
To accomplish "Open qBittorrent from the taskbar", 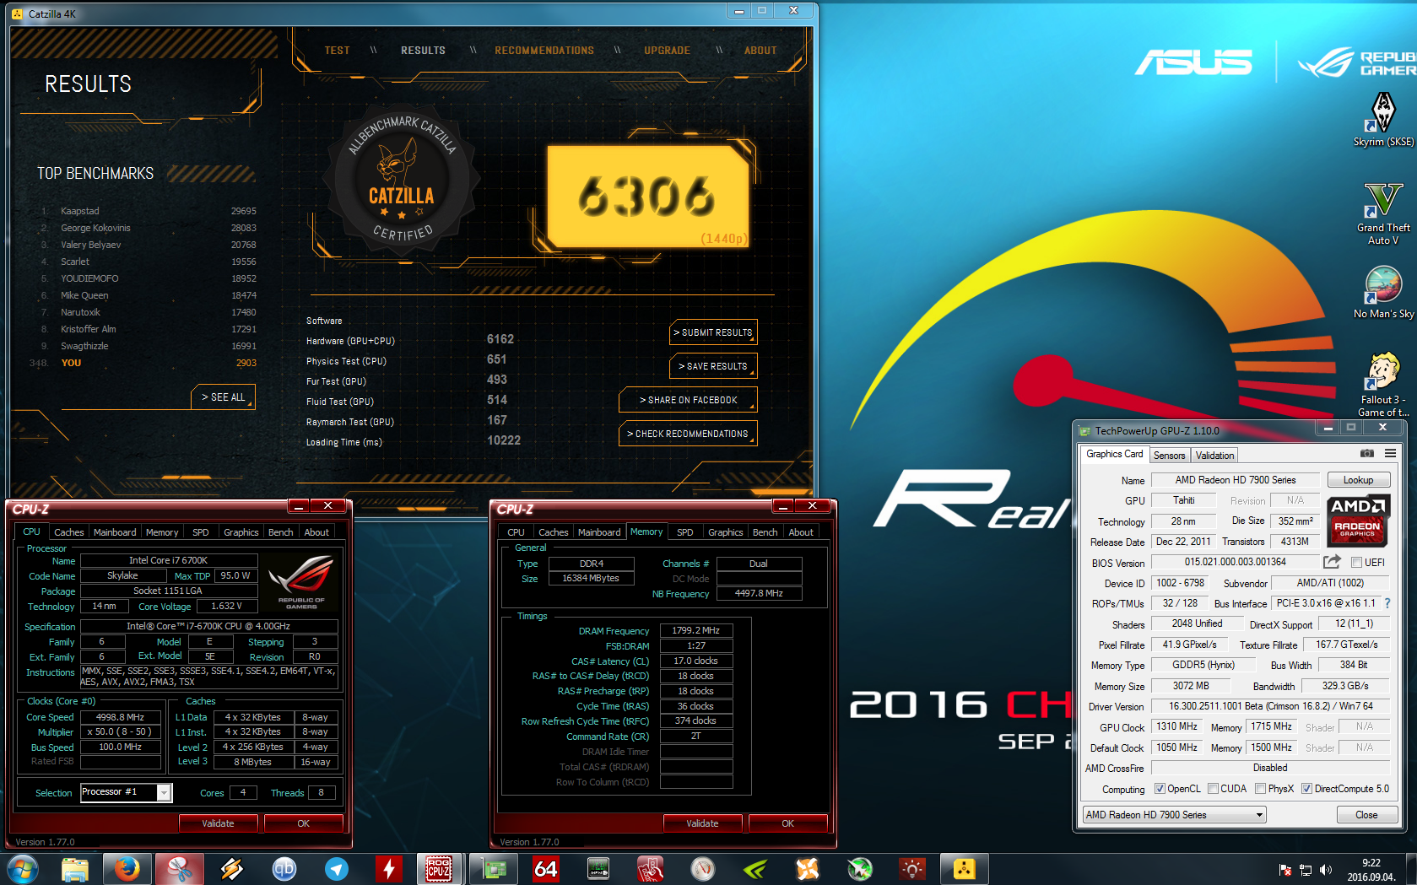I will point(284,869).
